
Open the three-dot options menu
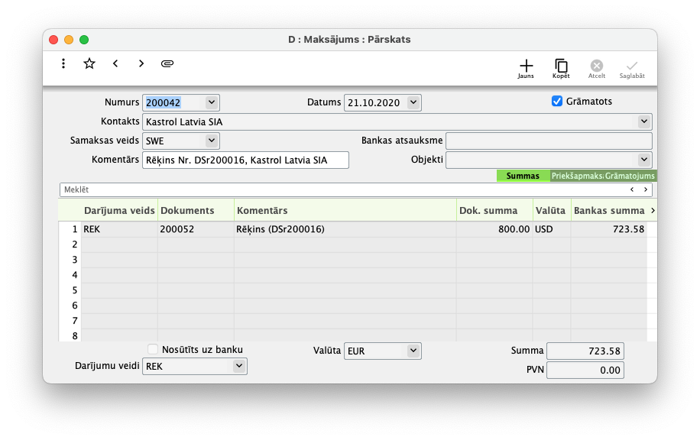63,64
